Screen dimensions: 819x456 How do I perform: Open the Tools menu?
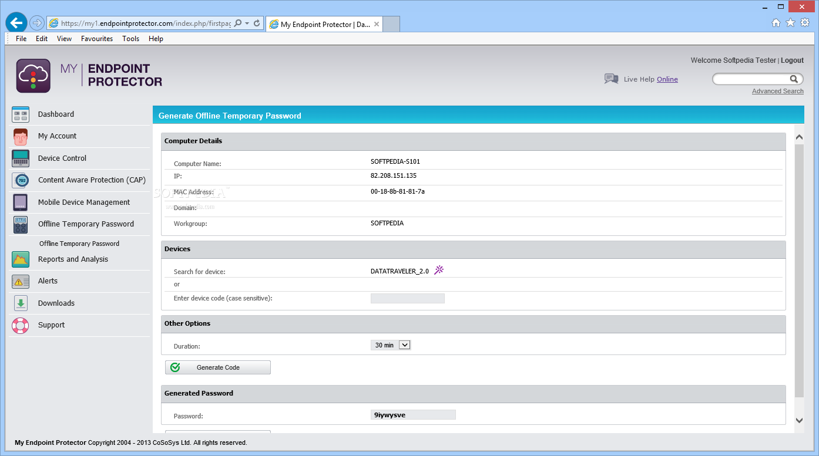point(131,39)
